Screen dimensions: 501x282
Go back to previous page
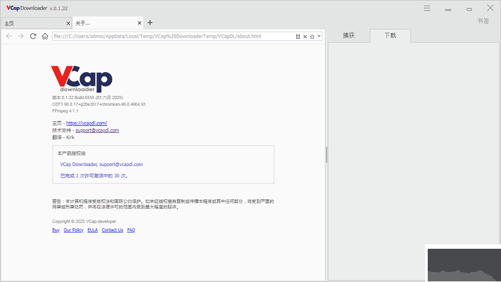click(9, 36)
